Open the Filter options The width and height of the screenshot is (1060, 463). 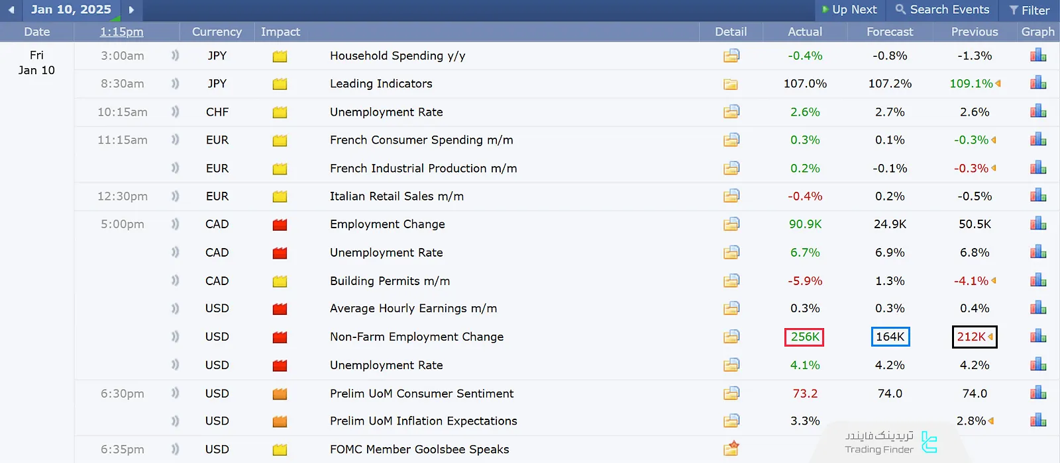[1030, 10]
